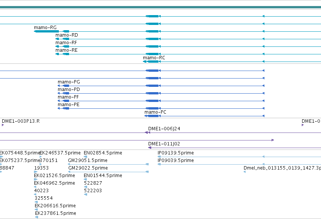Click the DME1-011J02 feature label

pos(164,144)
